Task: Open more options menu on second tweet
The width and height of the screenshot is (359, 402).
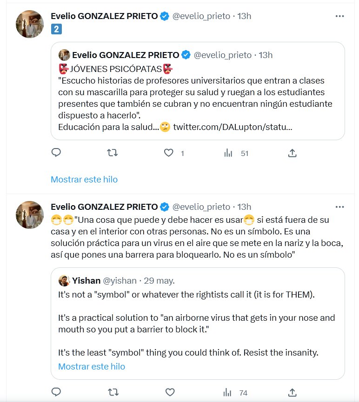Action: click(x=340, y=207)
